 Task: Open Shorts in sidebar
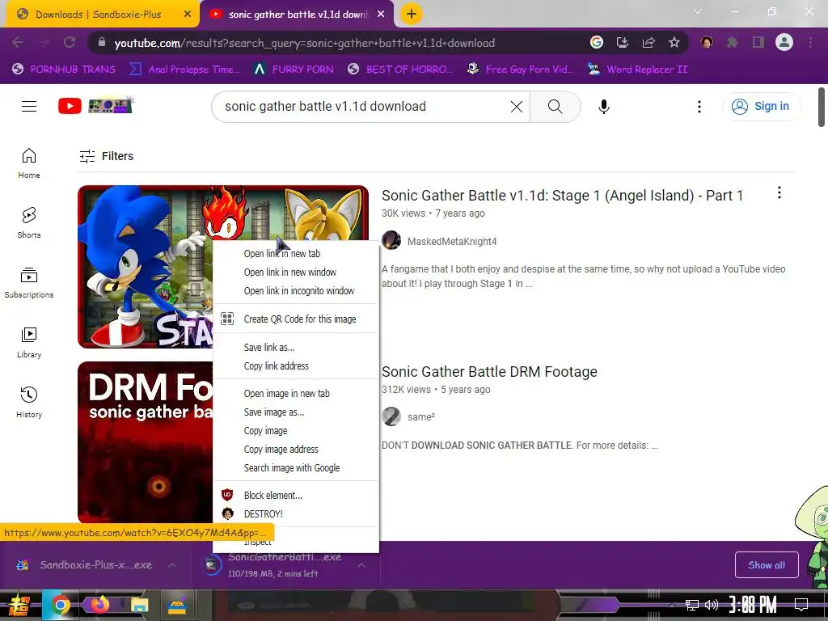point(29,223)
